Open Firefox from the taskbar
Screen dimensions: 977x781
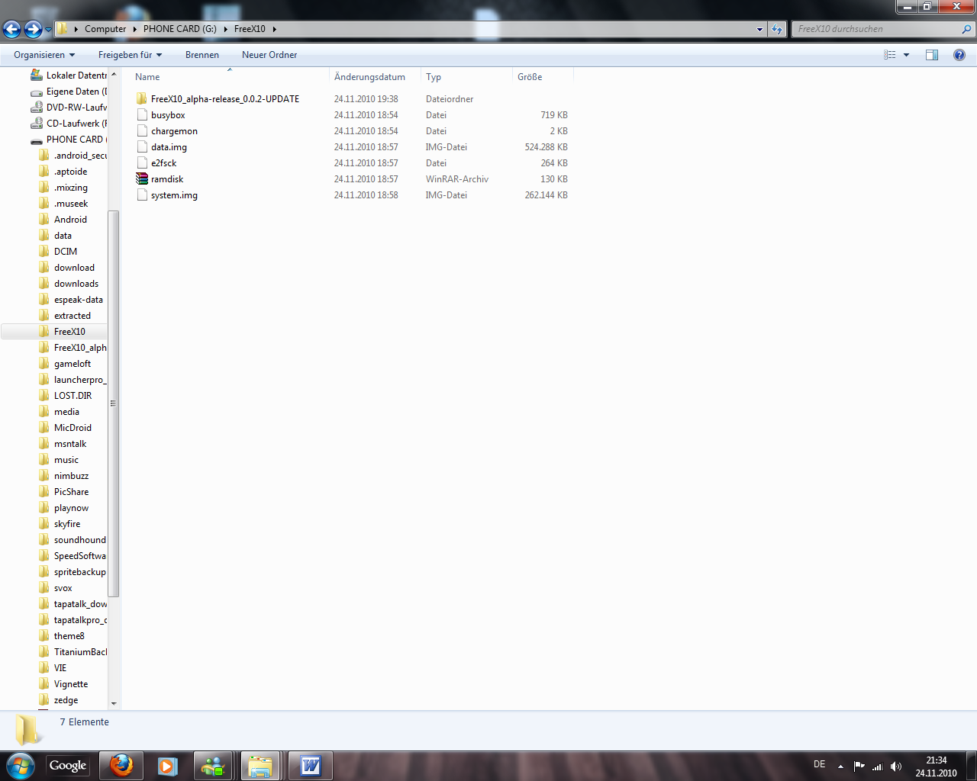tap(121, 766)
